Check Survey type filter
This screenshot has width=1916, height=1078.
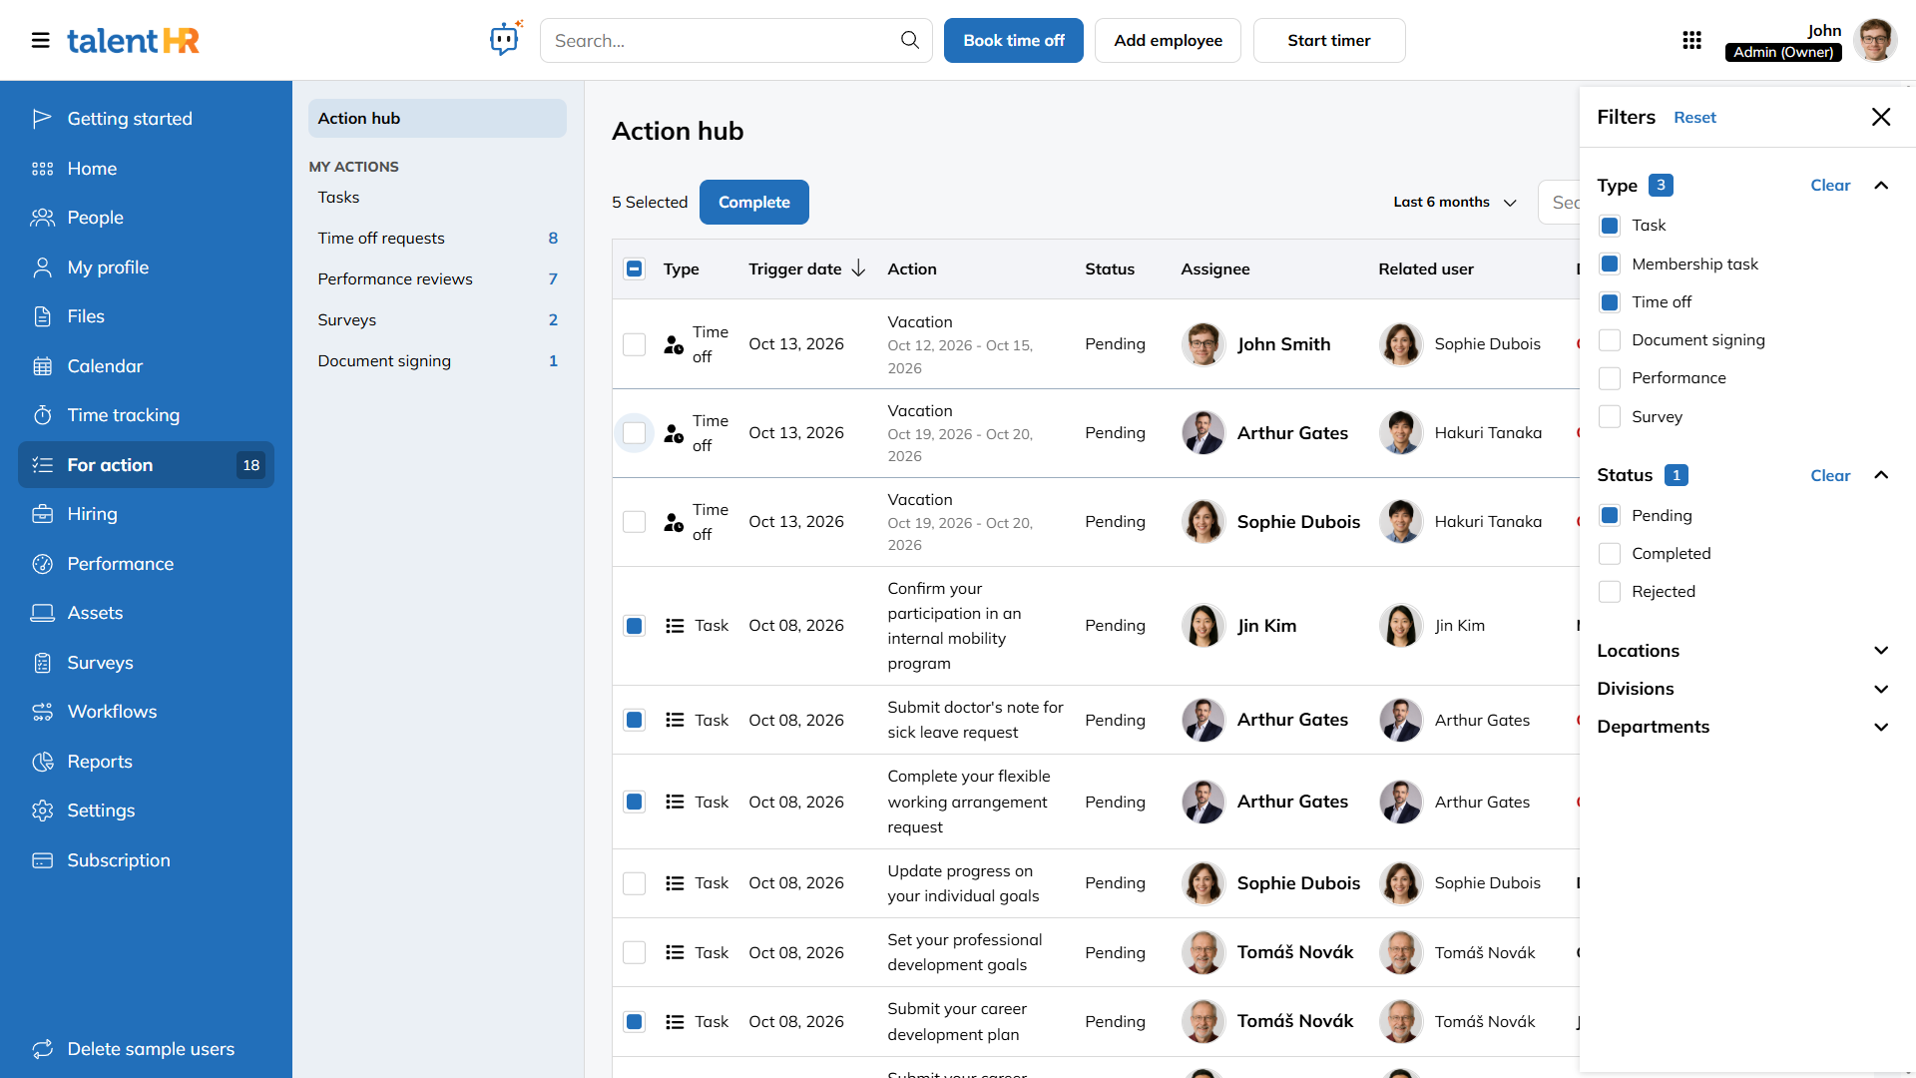click(x=1609, y=417)
